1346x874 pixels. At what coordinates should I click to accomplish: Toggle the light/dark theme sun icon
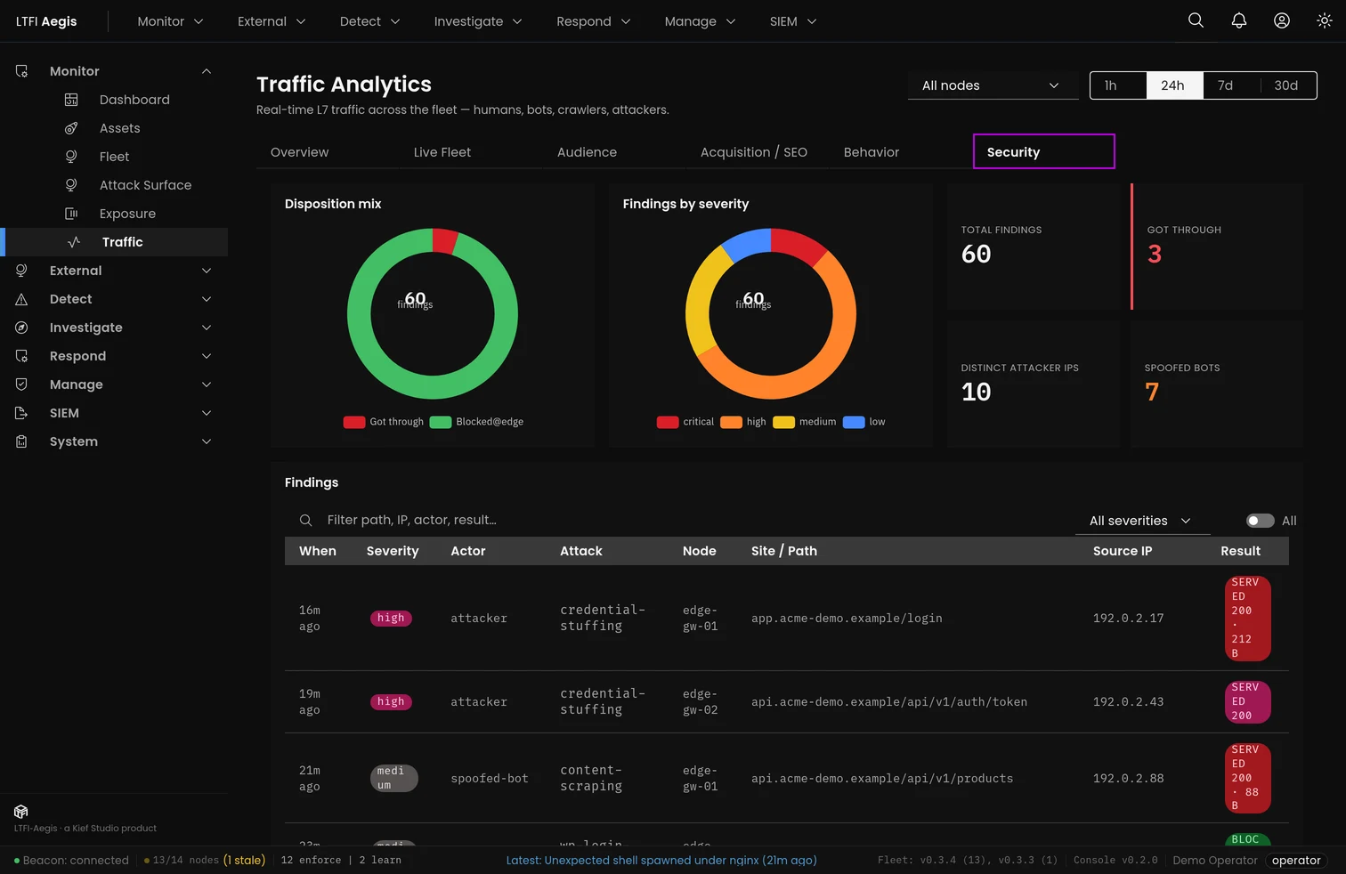point(1324,20)
